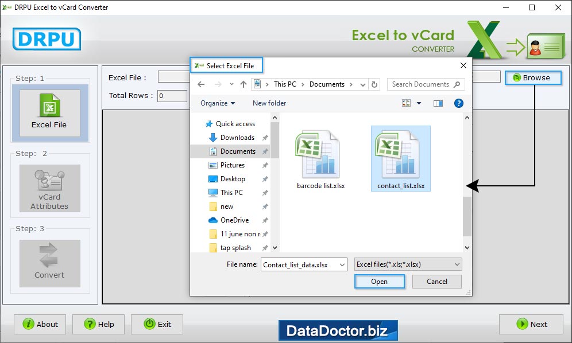Open the recent locations dropdown arrow

(231, 84)
